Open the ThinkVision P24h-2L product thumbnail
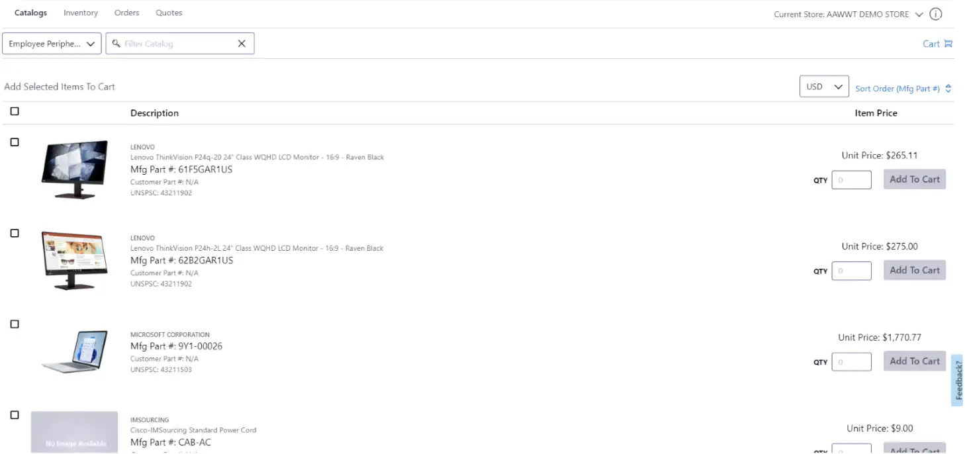Viewport: 965px width, 454px height. click(75, 260)
